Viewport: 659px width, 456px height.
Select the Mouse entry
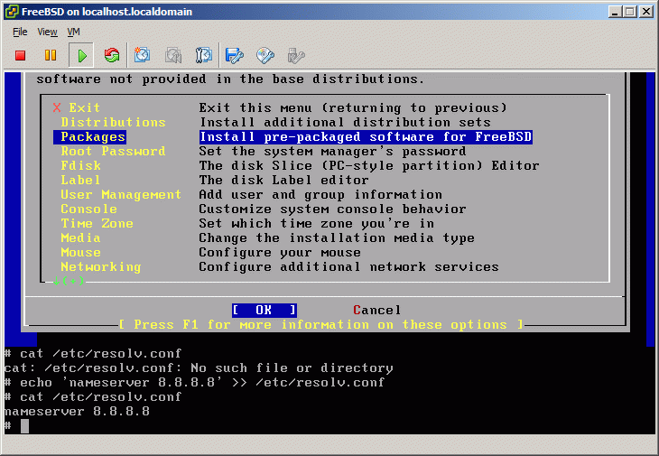pos(80,252)
